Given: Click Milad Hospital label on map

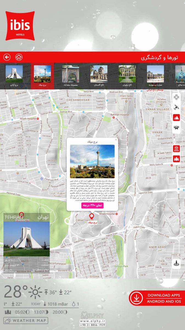Looking at the screenshot, I should [x=107, y=214].
